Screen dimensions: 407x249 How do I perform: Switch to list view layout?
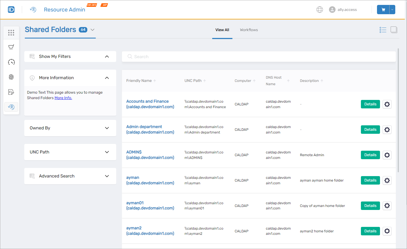[x=383, y=30]
